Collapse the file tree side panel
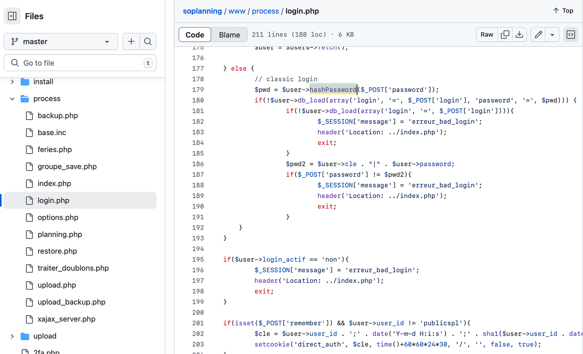The height and width of the screenshot is (354, 583). tap(12, 16)
